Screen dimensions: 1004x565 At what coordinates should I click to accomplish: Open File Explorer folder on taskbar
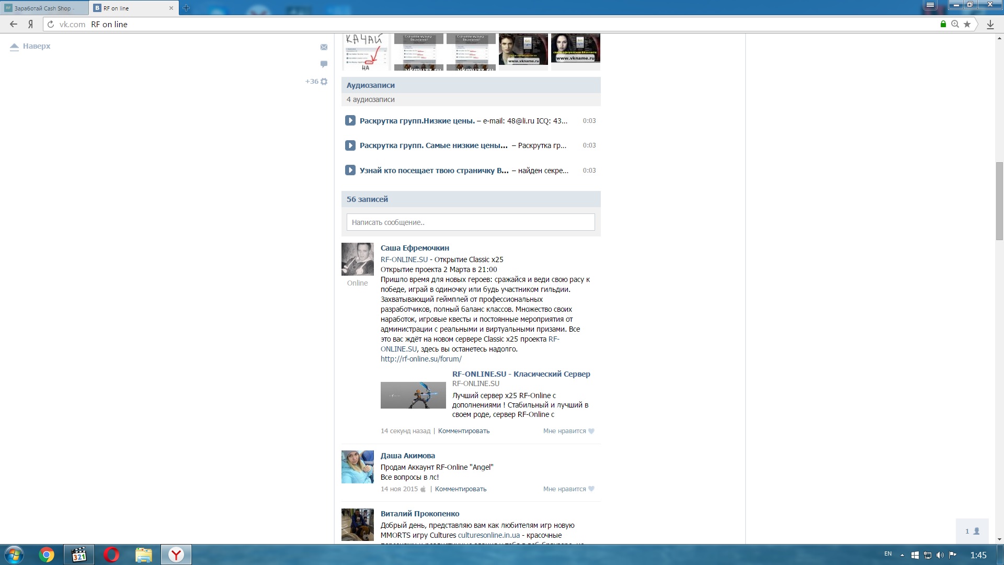point(144,555)
